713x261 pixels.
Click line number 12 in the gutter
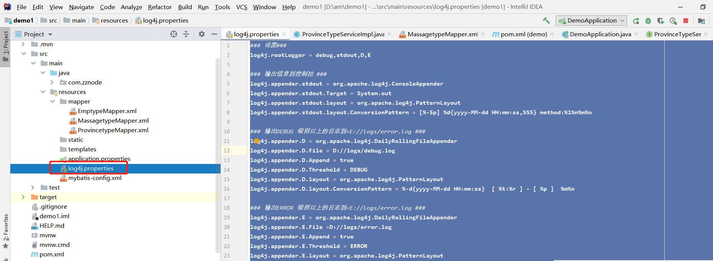pos(227,151)
